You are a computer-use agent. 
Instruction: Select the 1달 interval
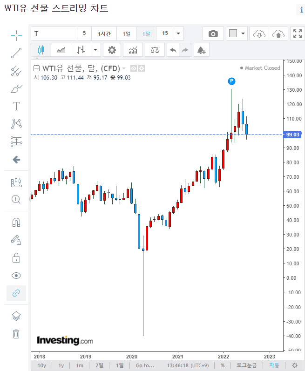146,34
